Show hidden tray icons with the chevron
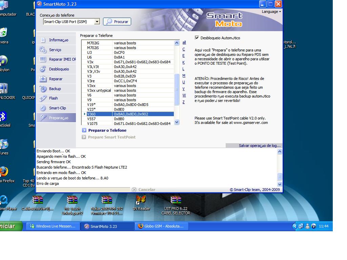 tap(295, 226)
